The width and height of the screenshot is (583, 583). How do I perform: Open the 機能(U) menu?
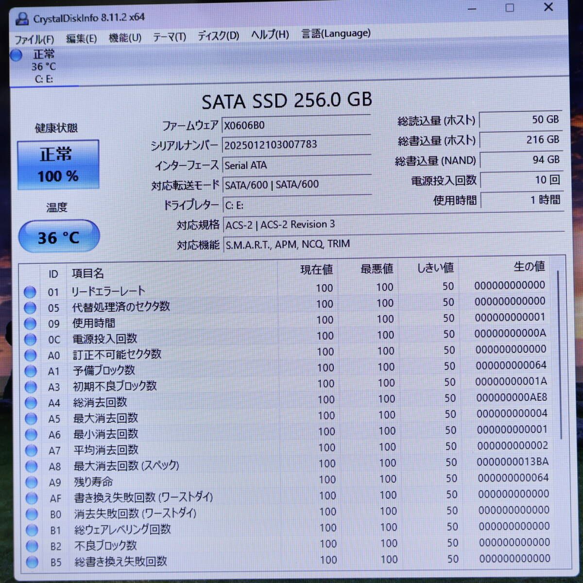tap(125, 37)
